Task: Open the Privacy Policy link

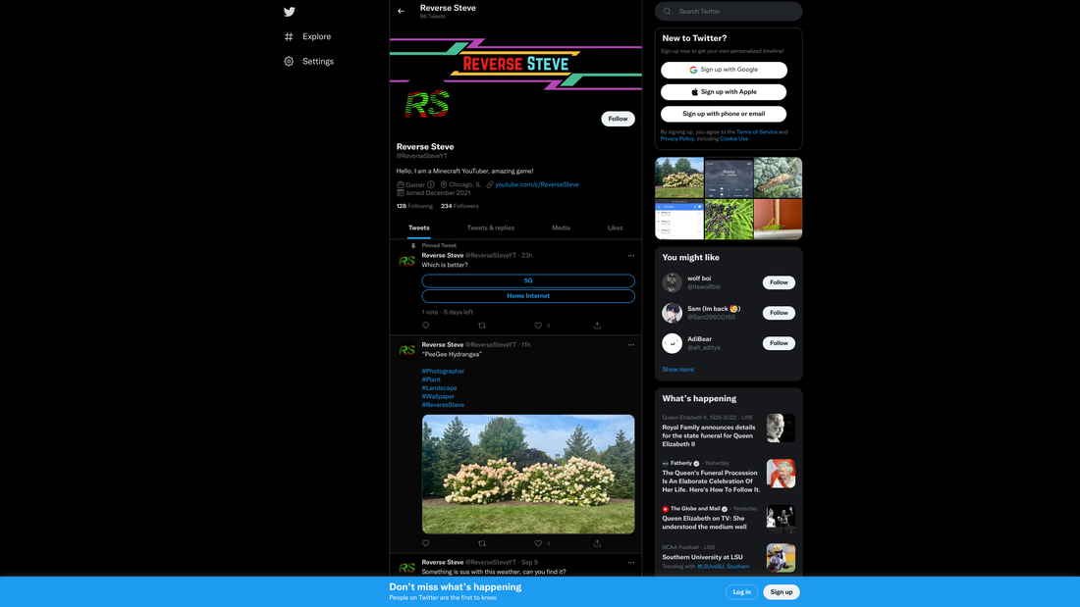Action: pos(677,139)
